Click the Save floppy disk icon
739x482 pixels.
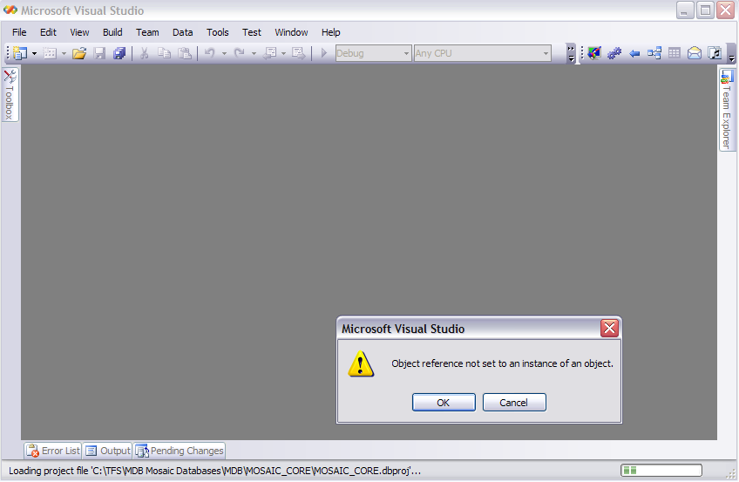99,53
